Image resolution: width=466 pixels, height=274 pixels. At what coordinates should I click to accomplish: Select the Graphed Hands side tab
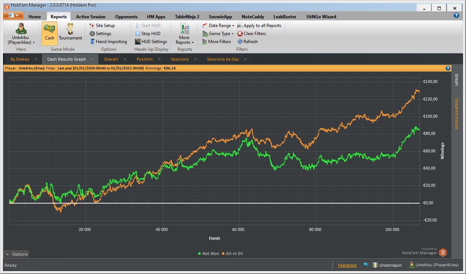(457, 114)
